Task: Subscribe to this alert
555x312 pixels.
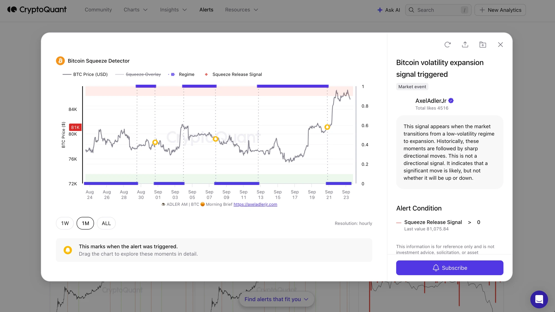Action: (450, 268)
